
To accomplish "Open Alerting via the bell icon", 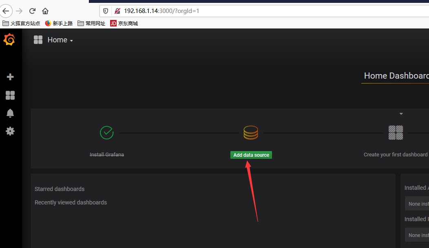I will 10,113.
